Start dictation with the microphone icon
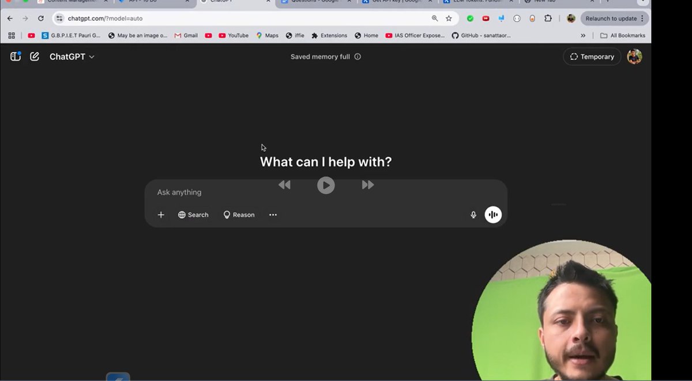 point(473,215)
